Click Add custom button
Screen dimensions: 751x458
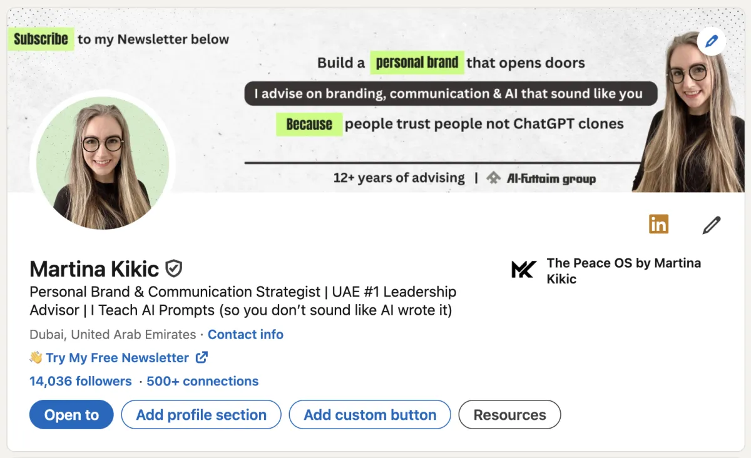369,414
